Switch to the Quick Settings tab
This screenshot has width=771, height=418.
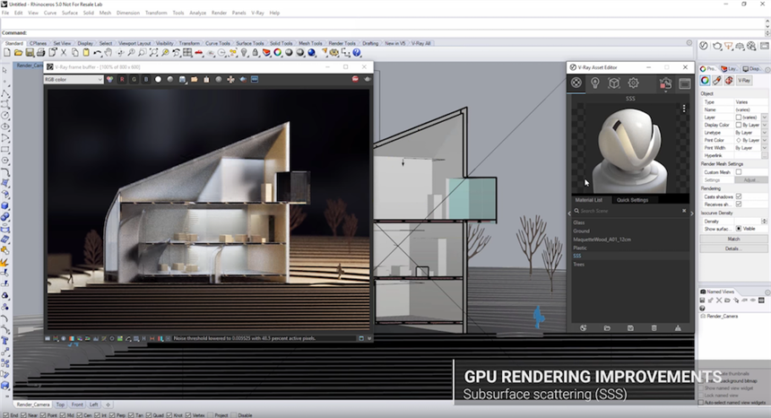[632, 200]
